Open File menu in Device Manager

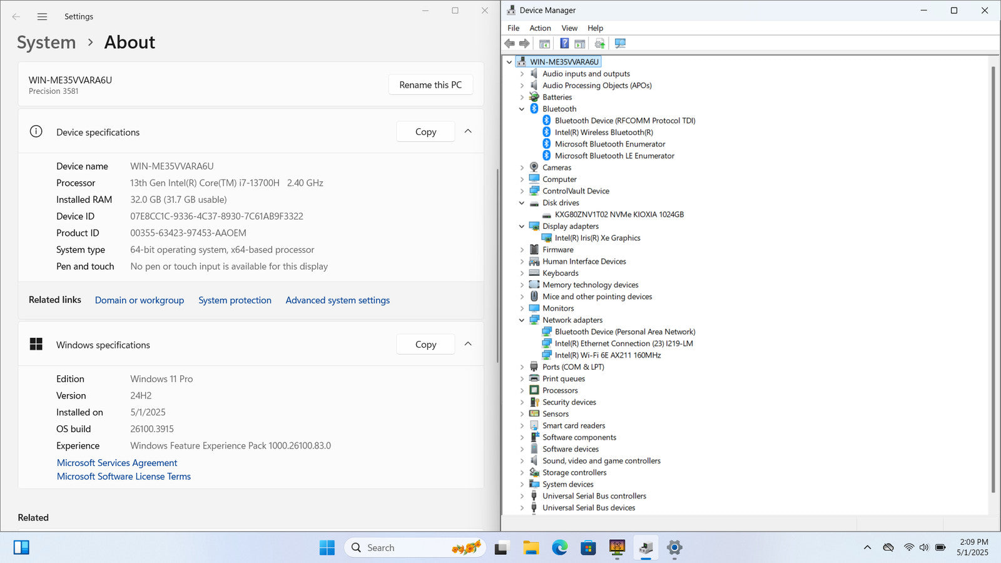(514, 28)
